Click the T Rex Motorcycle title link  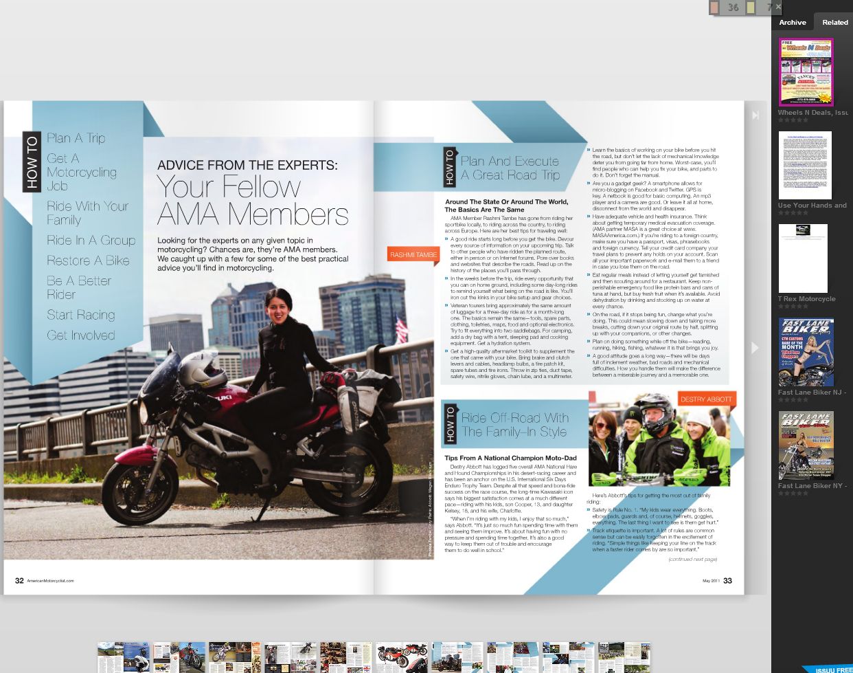806,299
